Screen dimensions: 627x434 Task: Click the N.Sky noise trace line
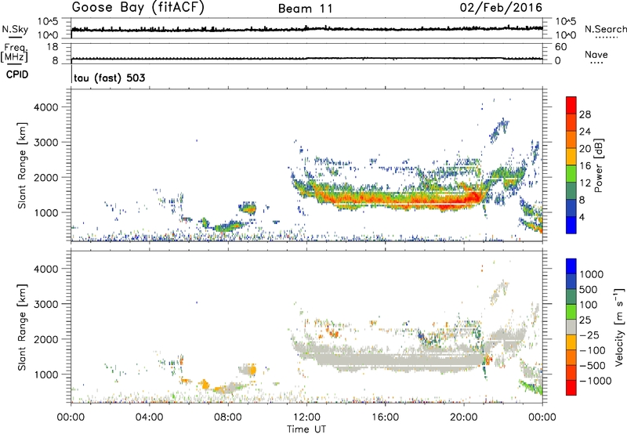306,29
